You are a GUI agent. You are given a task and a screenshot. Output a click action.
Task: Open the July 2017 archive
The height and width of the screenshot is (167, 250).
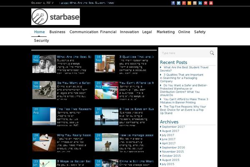(168, 135)
